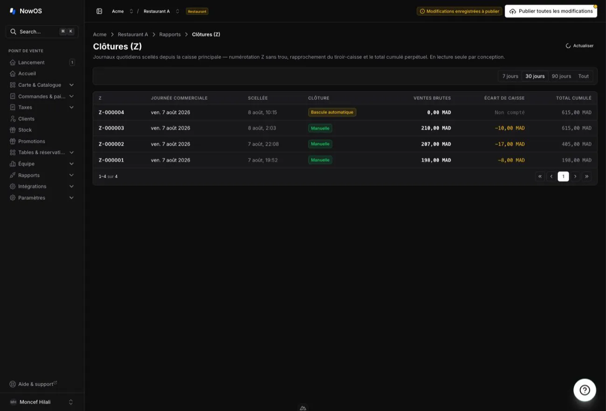Viewport: 606px width, 411px height.
Task: Open the Z-000003 closure row
Action: point(345,128)
